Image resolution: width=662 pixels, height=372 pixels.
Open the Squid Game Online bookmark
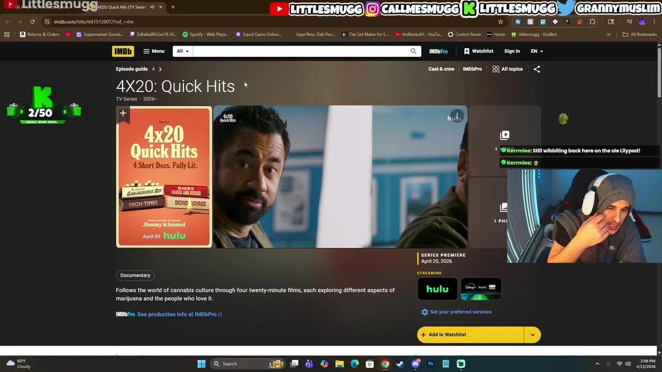[258, 34]
